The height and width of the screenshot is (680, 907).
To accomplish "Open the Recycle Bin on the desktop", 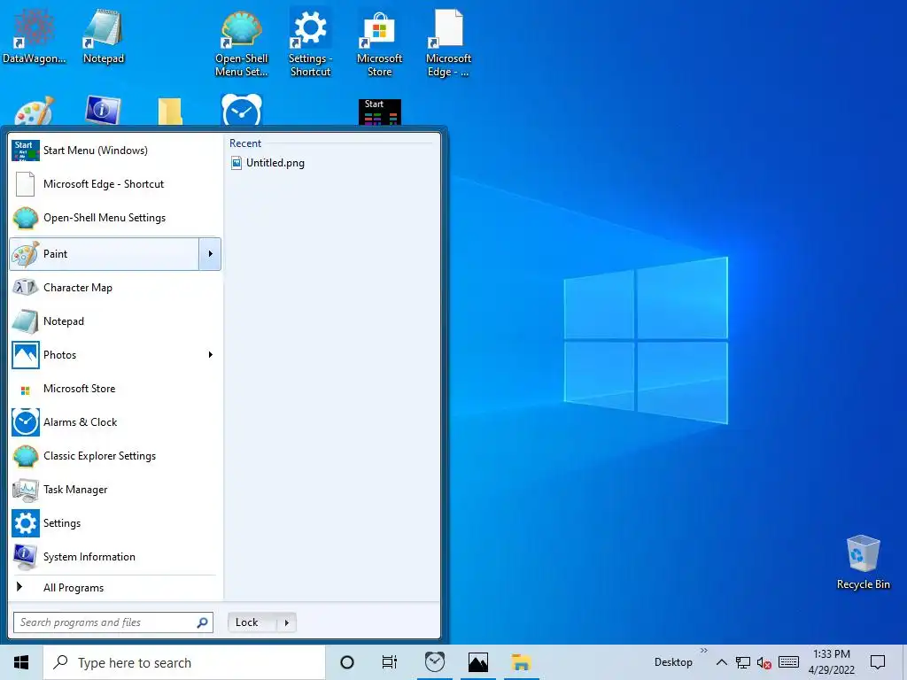I will tap(863, 562).
